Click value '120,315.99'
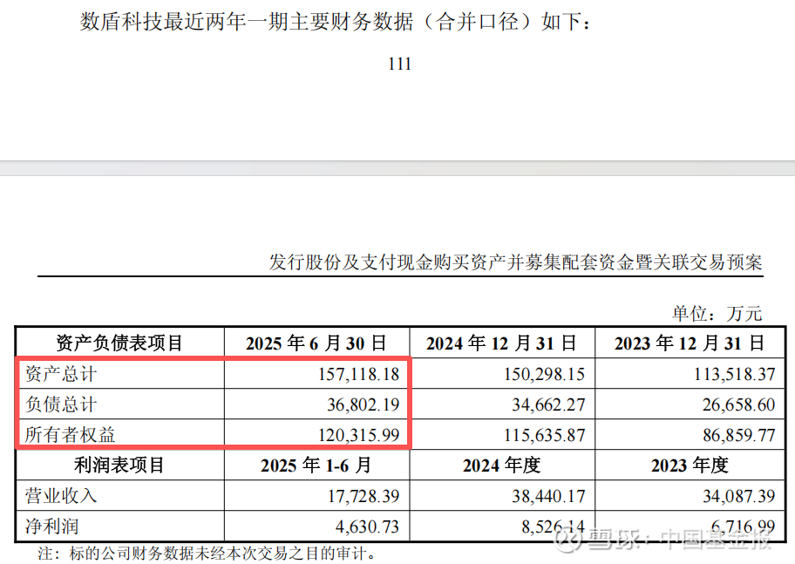The image size is (795, 564). coord(359,435)
